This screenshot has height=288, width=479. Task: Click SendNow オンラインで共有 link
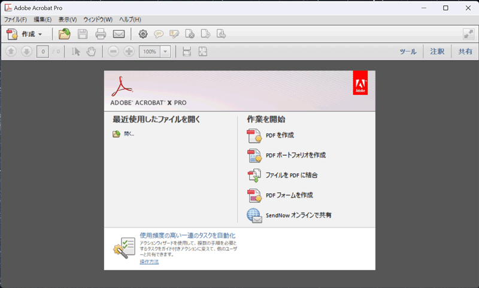coord(298,216)
